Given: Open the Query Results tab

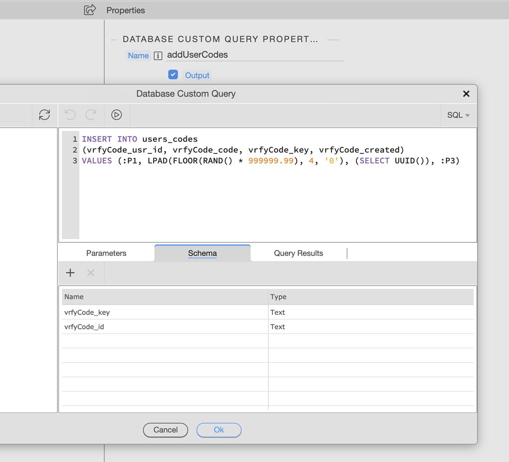Looking at the screenshot, I should click(x=298, y=253).
